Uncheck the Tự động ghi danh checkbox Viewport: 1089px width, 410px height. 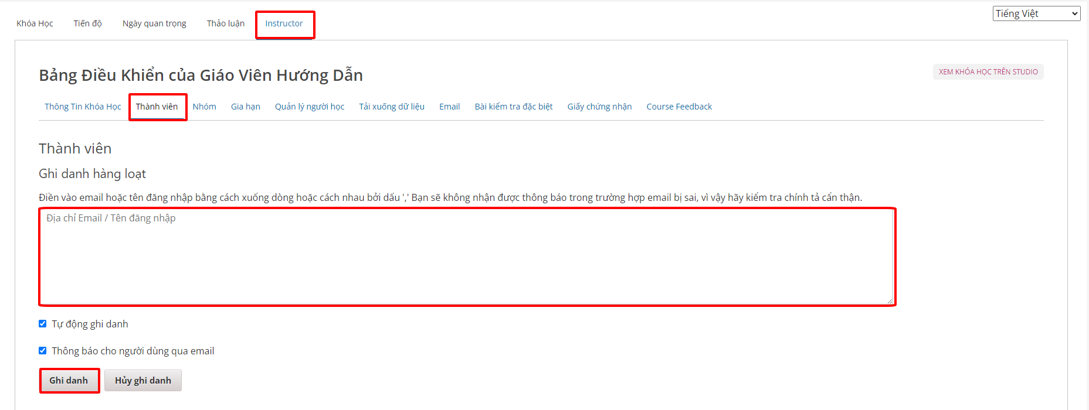(x=43, y=324)
